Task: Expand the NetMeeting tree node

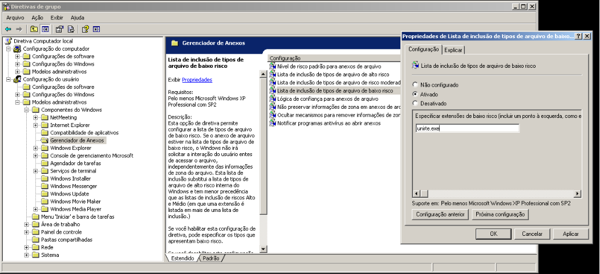Action: [35, 117]
